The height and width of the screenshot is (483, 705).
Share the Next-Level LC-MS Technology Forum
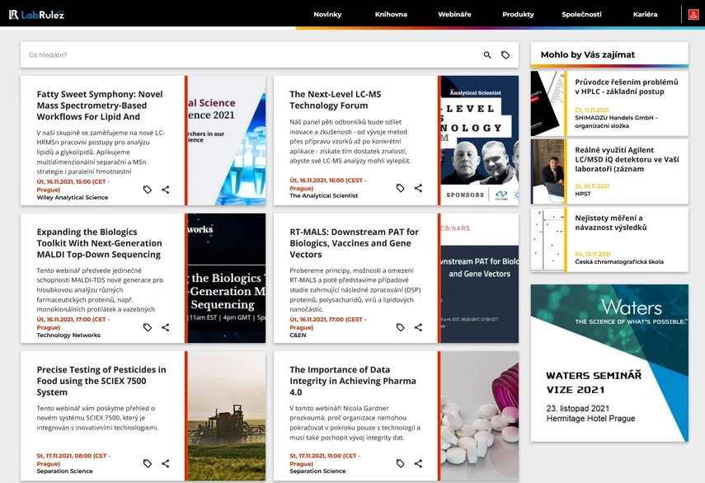click(418, 188)
